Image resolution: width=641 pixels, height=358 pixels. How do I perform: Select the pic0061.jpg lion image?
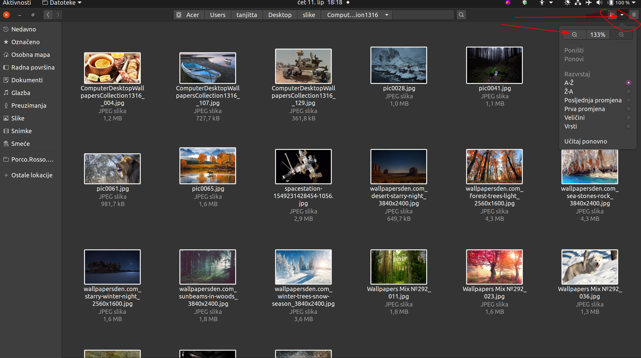112,169
